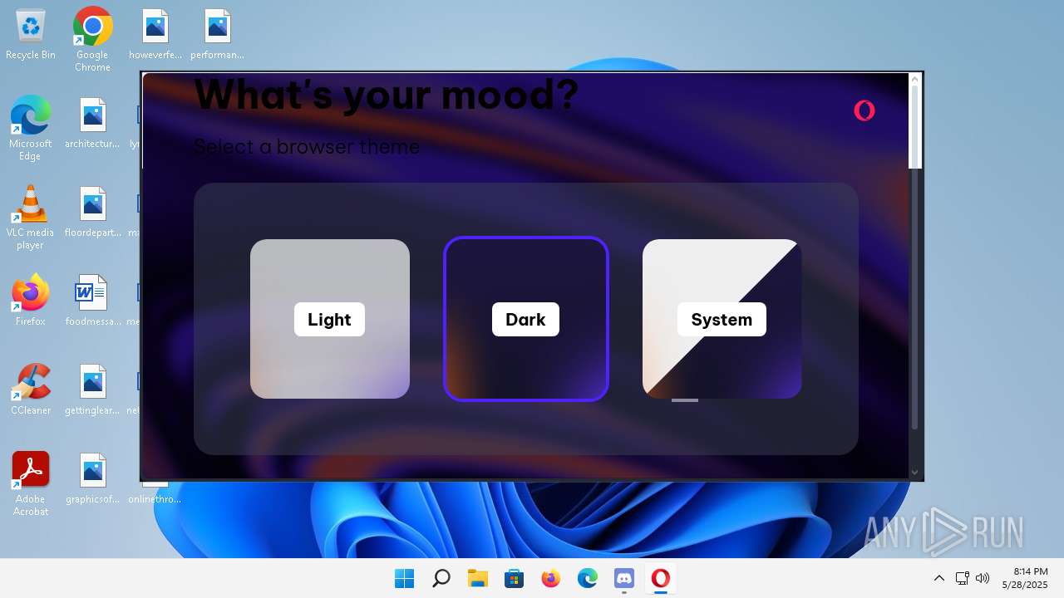The width and height of the screenshot is (1064, 598).
Task: Select the gettinglear... image file
Action: [x=92, y=390]
